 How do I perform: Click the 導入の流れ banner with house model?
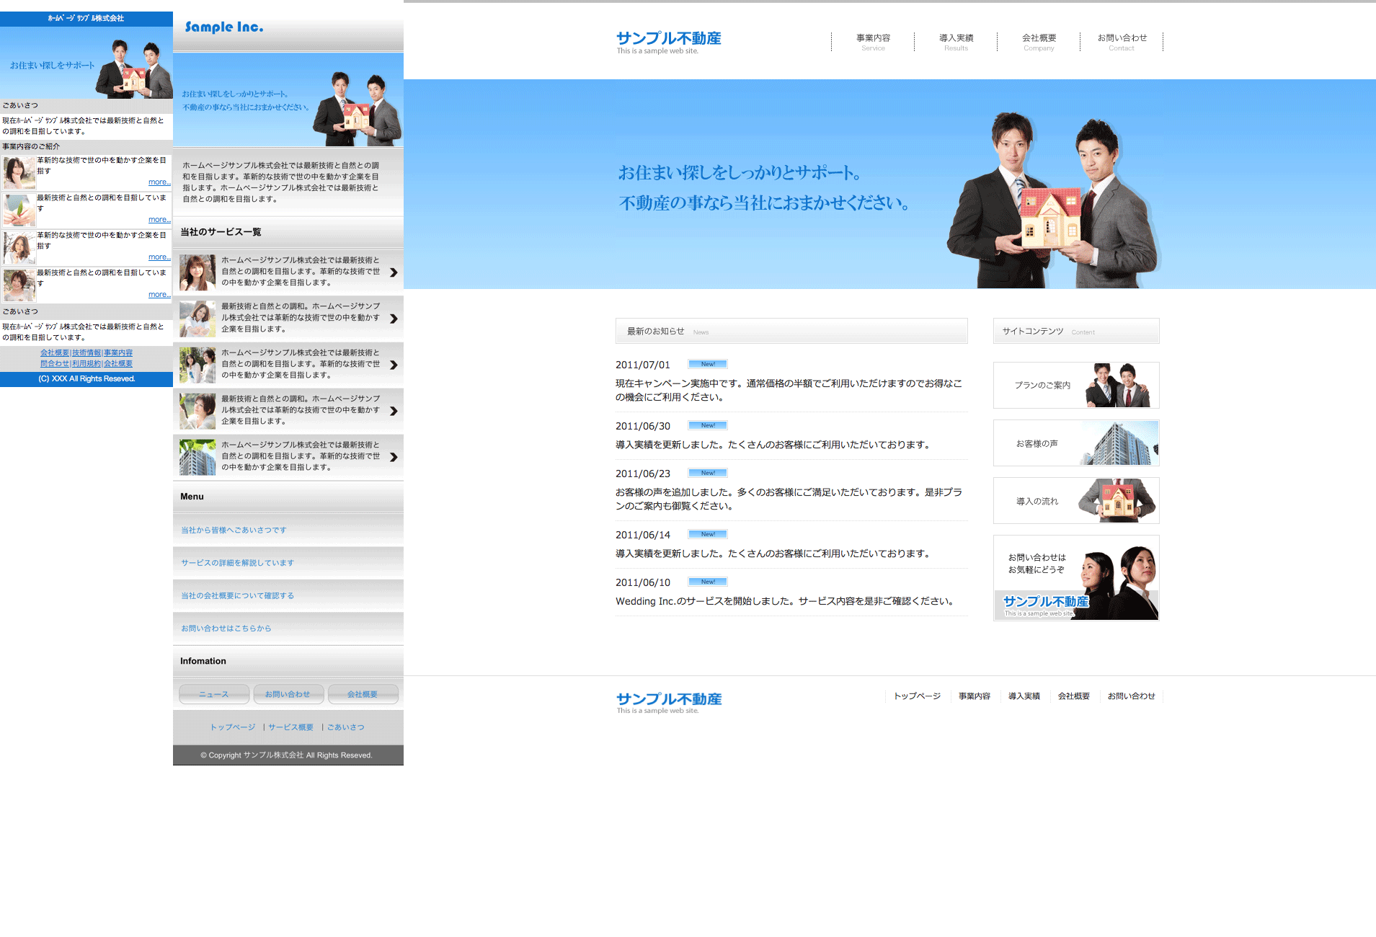click(x=1075, y=501)
